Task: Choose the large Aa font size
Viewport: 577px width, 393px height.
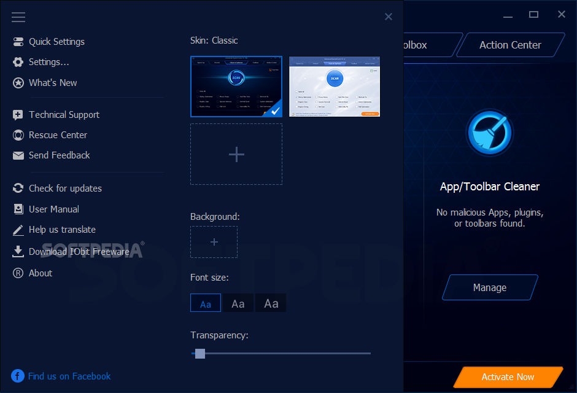Action: pyautogui.click(x=271, y=303)
